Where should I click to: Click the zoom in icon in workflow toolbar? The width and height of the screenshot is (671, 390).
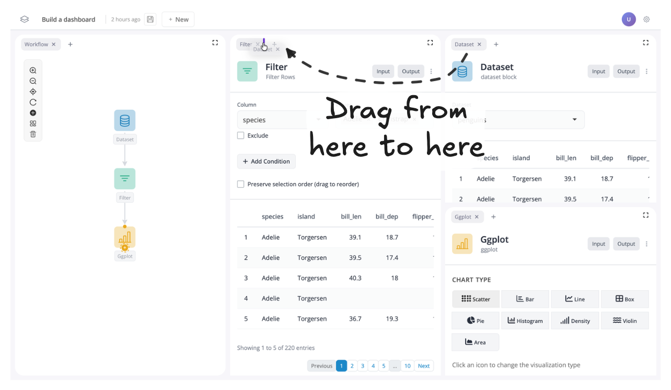coord(33,71)
